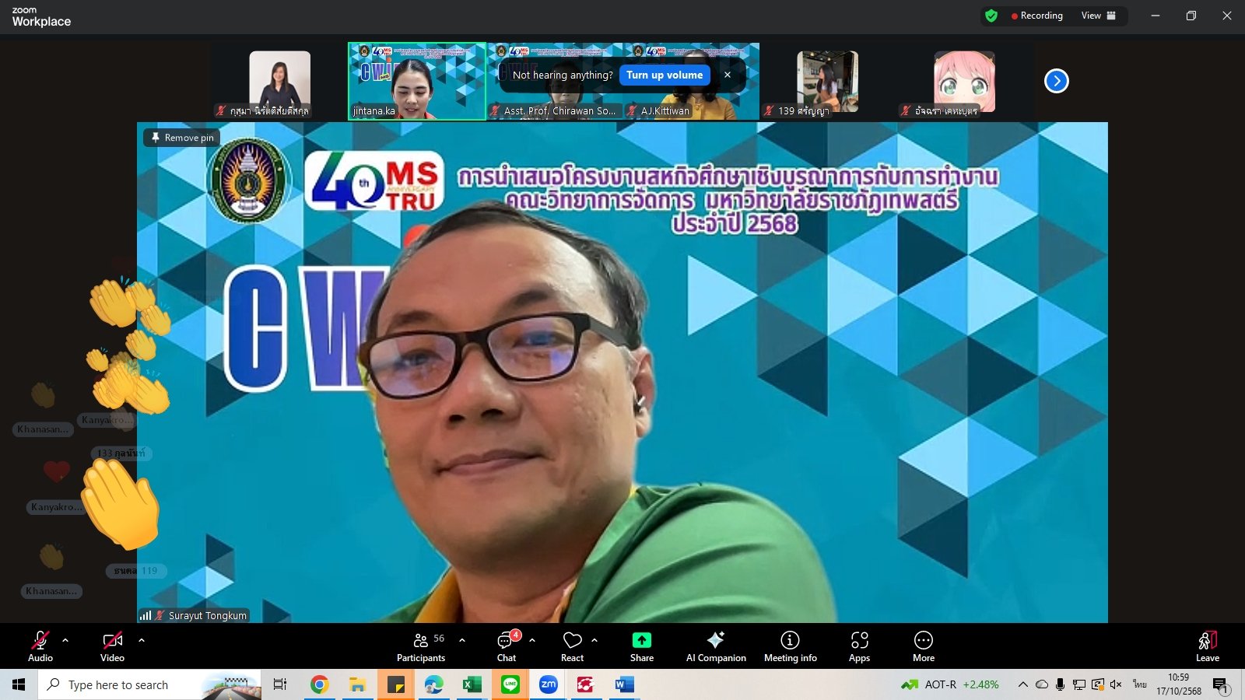Expand the arrow next to Participants

click(462, 640)
